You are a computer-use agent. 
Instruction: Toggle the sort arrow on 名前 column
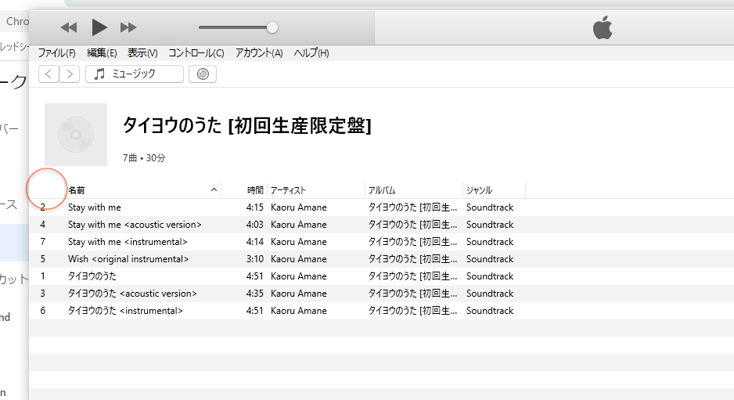(x=214, y=190)
